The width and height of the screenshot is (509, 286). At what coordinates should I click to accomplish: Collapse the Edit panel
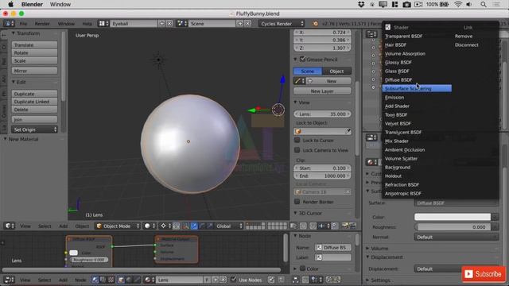coord(14,82)
